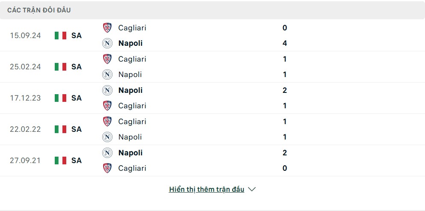Select Cagliari team name in 22.02.22 match
This screenshot has height=211, width=425.
point(132,122)
